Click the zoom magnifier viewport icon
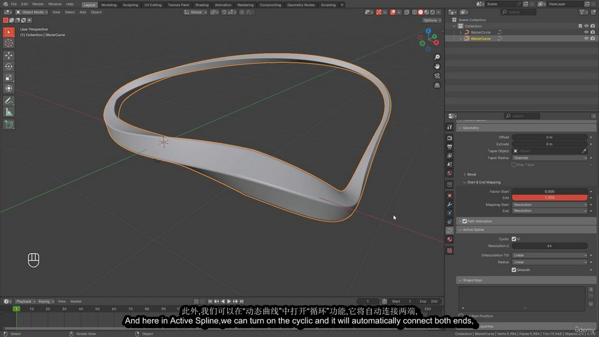 437,57
